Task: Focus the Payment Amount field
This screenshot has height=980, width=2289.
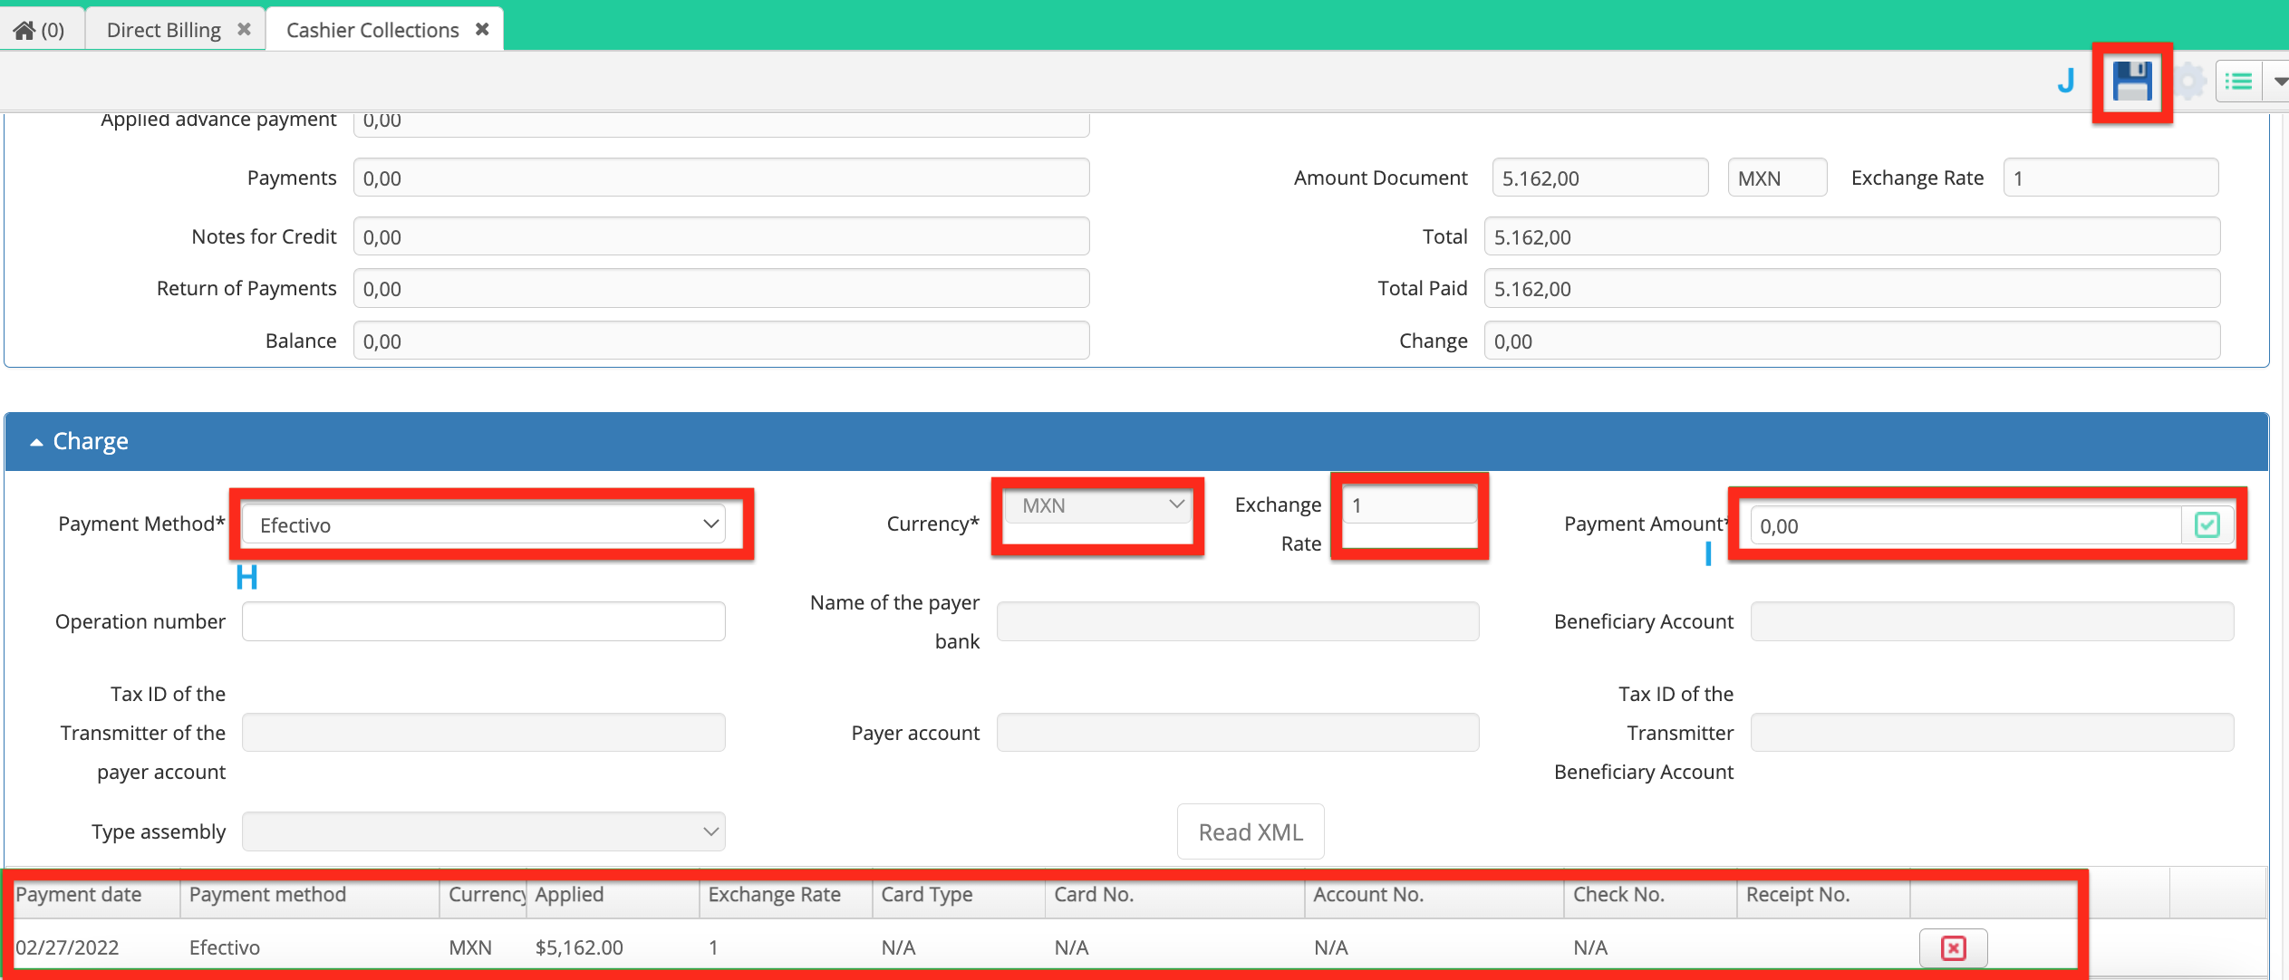Action: click(1966, 525)
